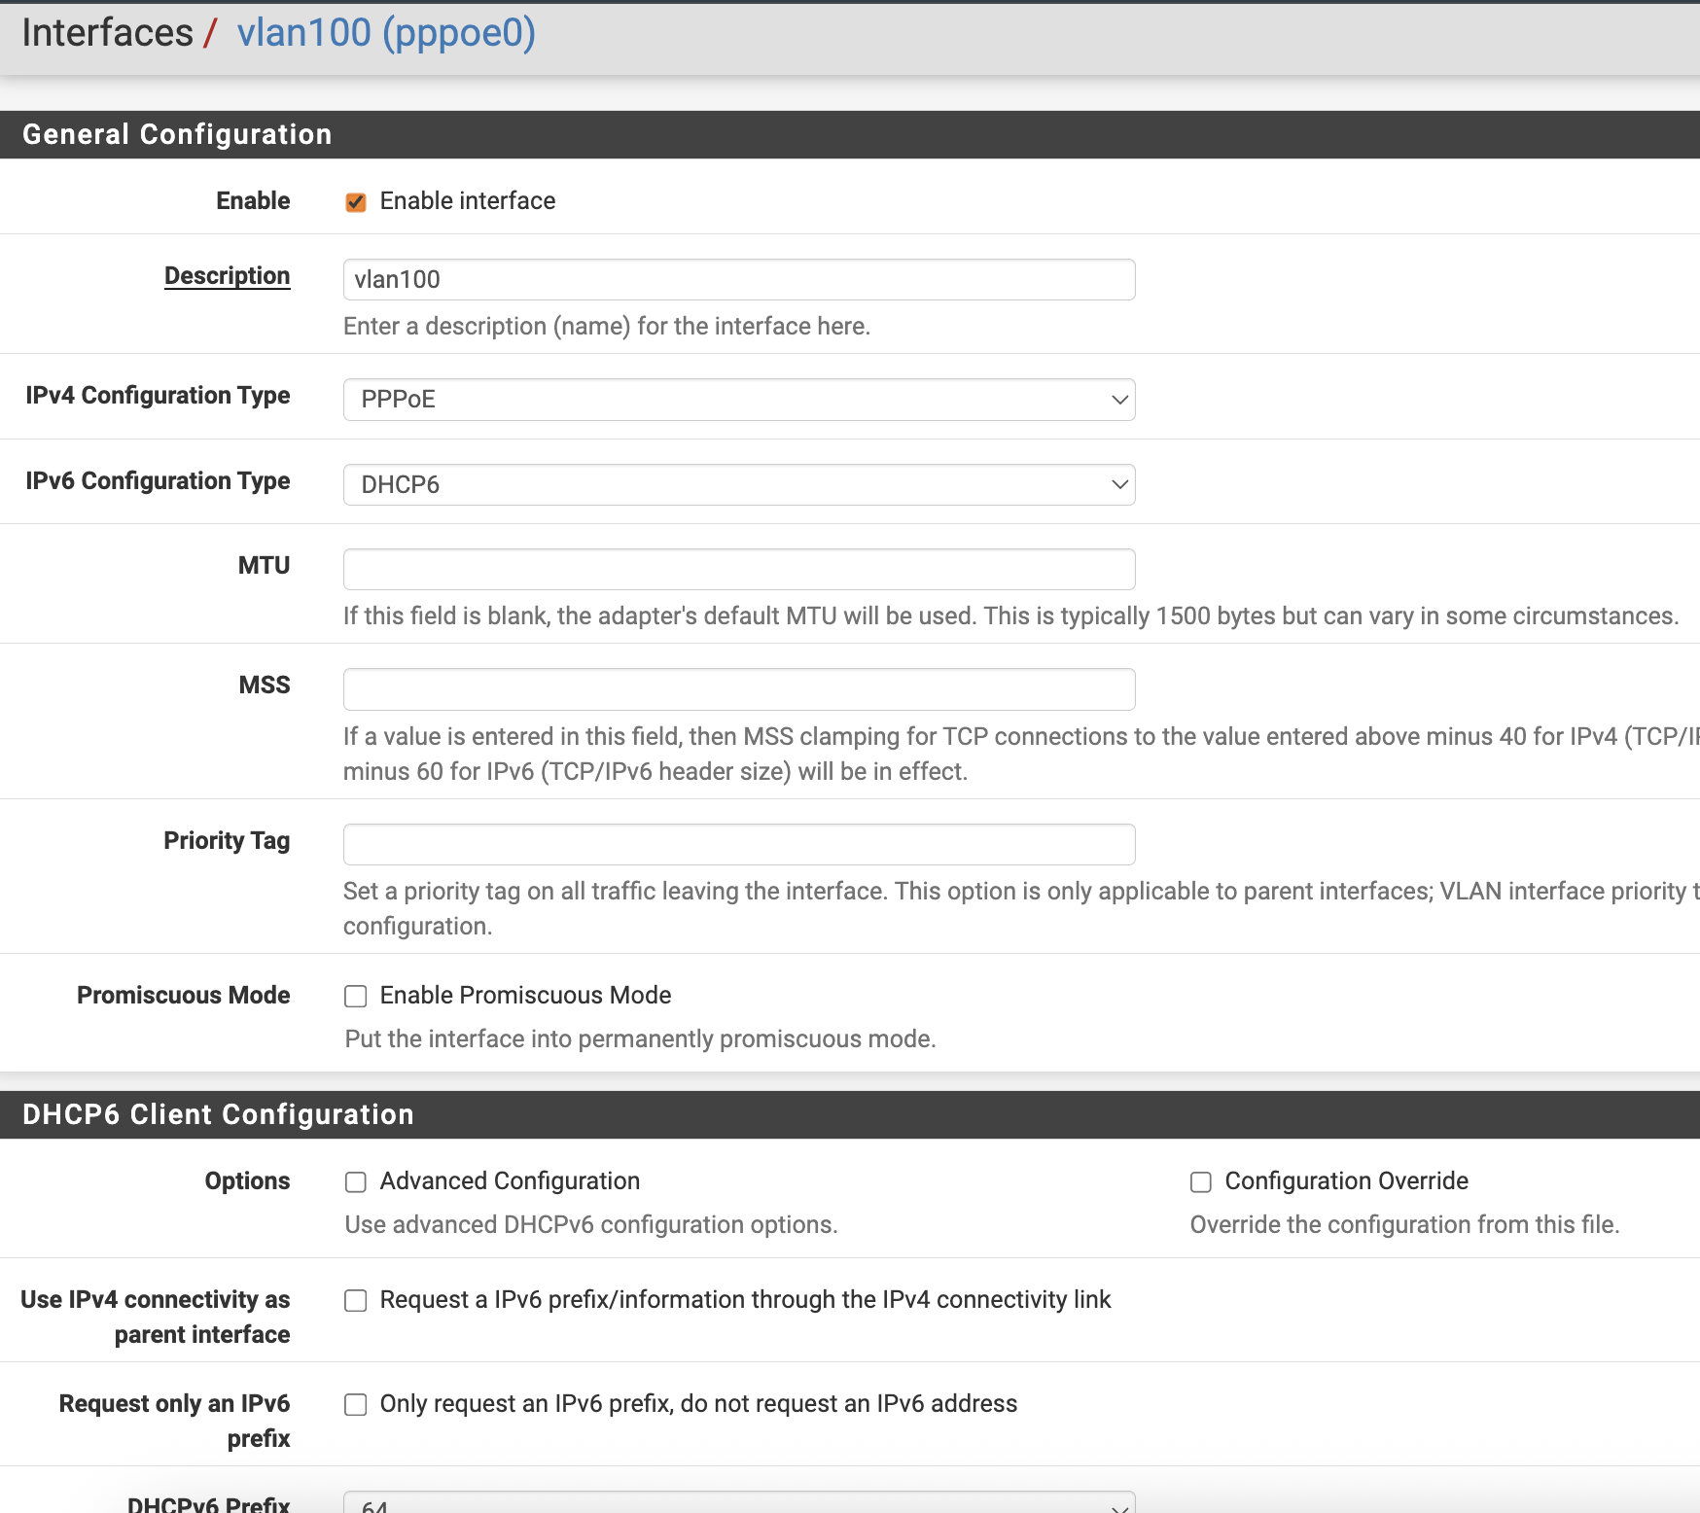The image size is (1700, 1513).
Task: Check Configuration Override option
Action: click(1201, 1181)
